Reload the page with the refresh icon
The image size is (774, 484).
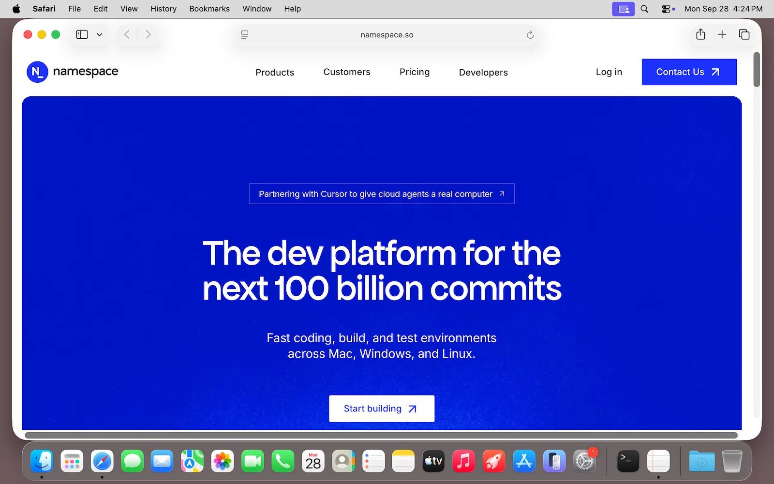[x=530, y=35]
